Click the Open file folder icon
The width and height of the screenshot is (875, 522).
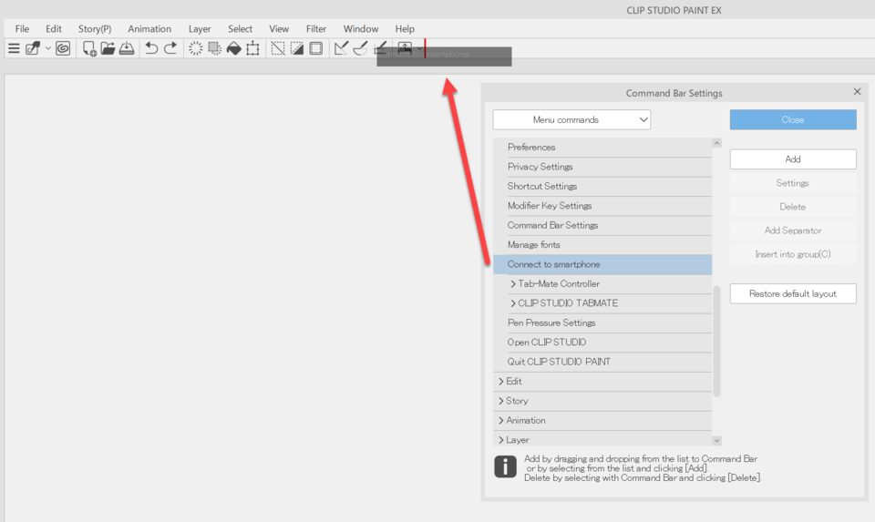[x=108, y=48]
